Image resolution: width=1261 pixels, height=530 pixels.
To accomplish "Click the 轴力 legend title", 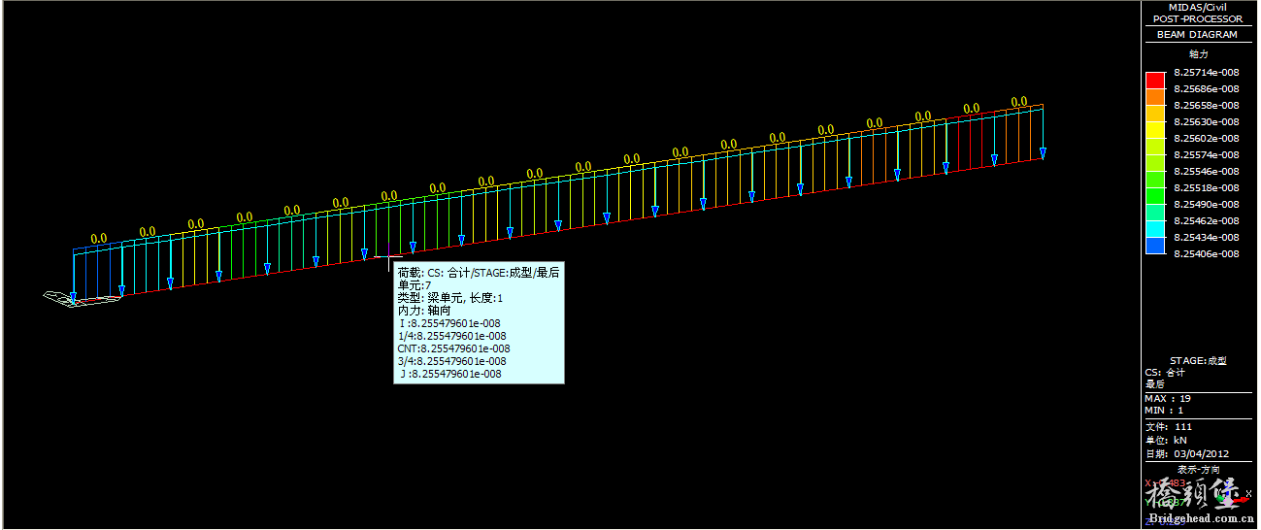I will click(1198, 54).
